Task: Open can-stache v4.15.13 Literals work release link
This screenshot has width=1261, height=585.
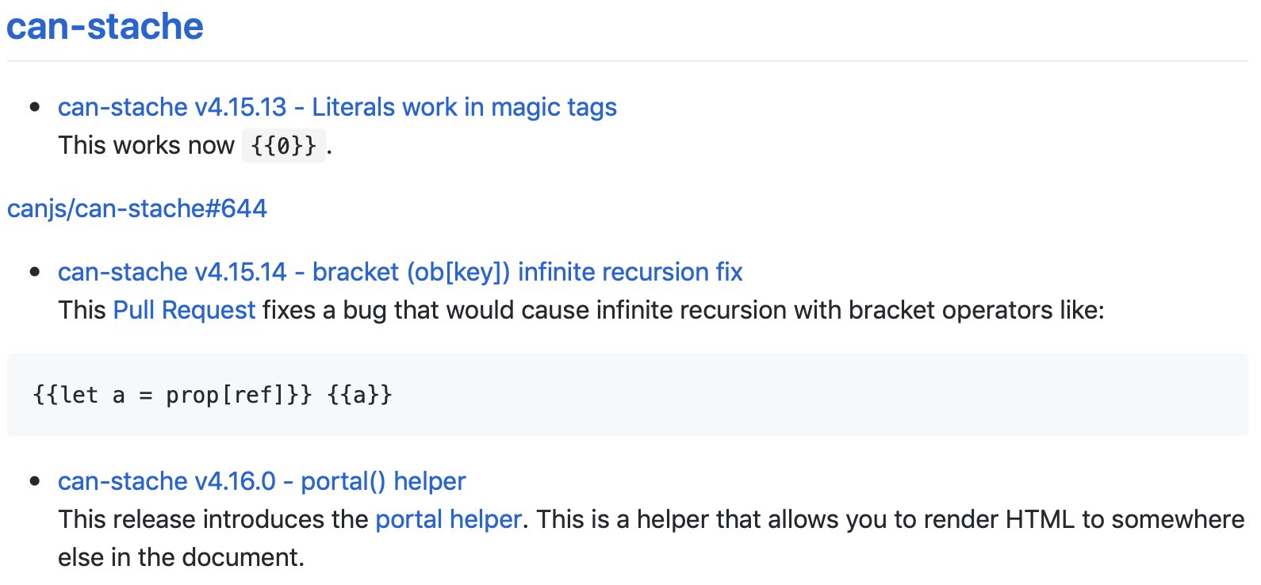Action: [337, 107]
